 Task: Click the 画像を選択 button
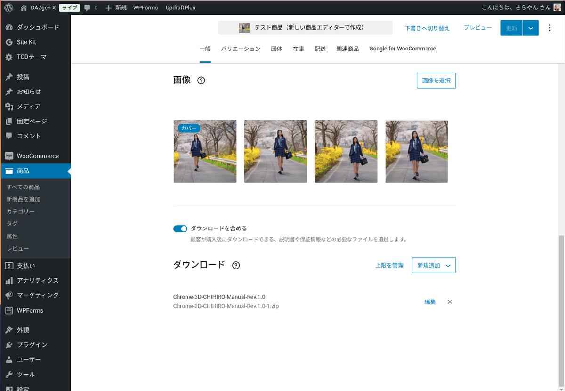[436, 81]
